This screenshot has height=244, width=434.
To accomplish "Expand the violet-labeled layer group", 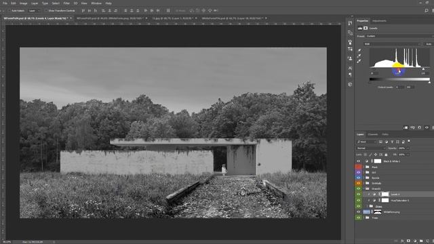I will click(363, 172).
